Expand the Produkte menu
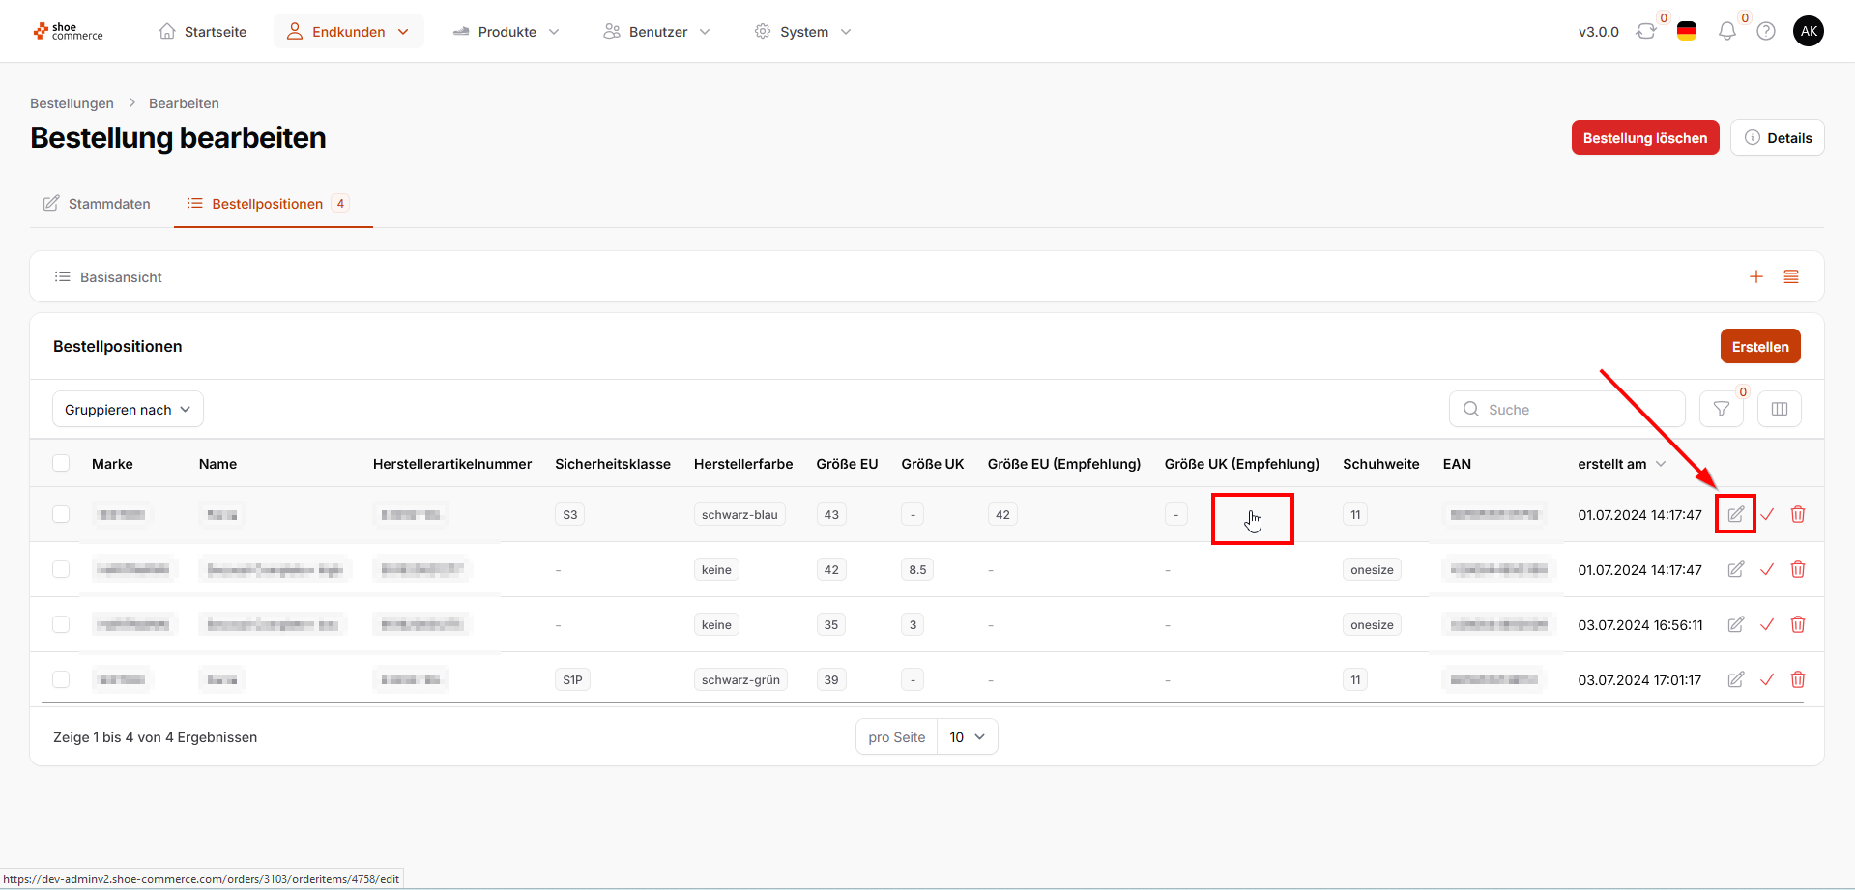1855x890 pixels. [x=506, y=32]
